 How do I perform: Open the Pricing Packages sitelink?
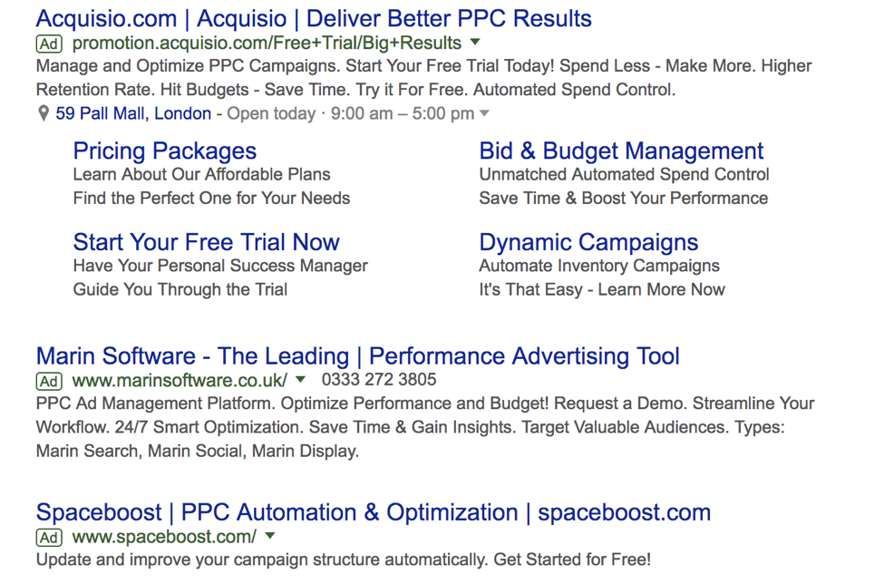coord(164,151)
